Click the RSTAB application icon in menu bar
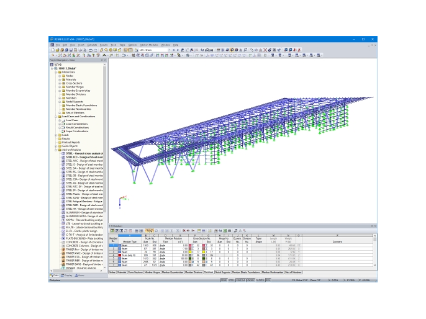The height and width of the screenshot is (319, 426). 52,45
